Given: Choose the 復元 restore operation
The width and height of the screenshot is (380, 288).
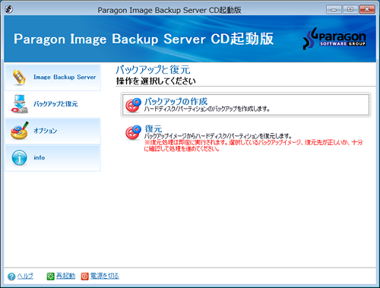Looking at the screenshot, I should click(x=245, y=138).
